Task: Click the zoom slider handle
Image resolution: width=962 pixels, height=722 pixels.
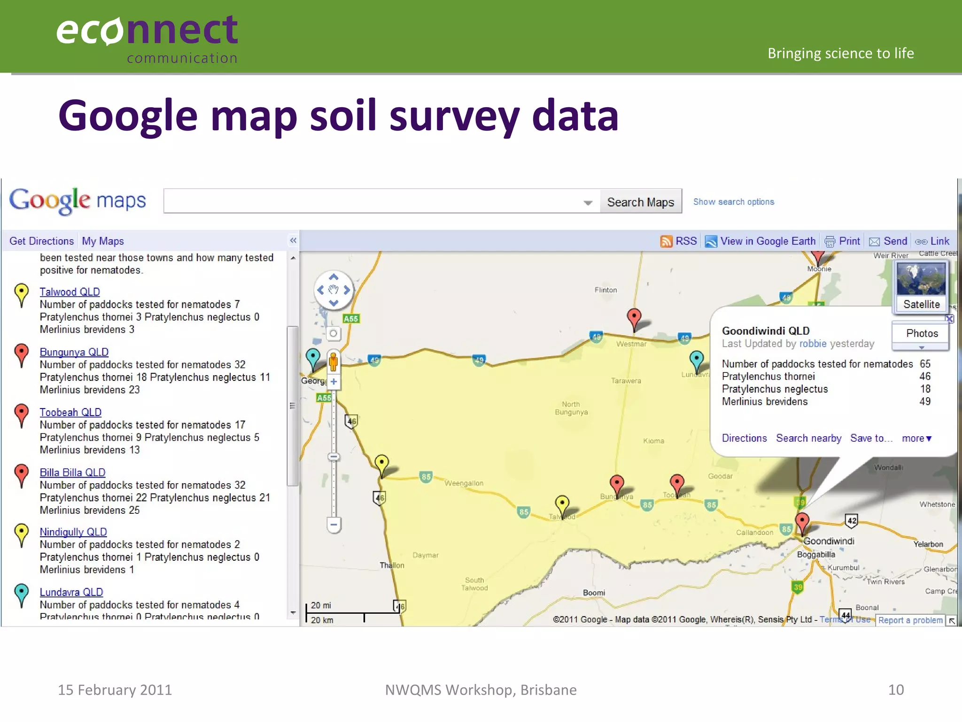Action: tap(334, 457)
